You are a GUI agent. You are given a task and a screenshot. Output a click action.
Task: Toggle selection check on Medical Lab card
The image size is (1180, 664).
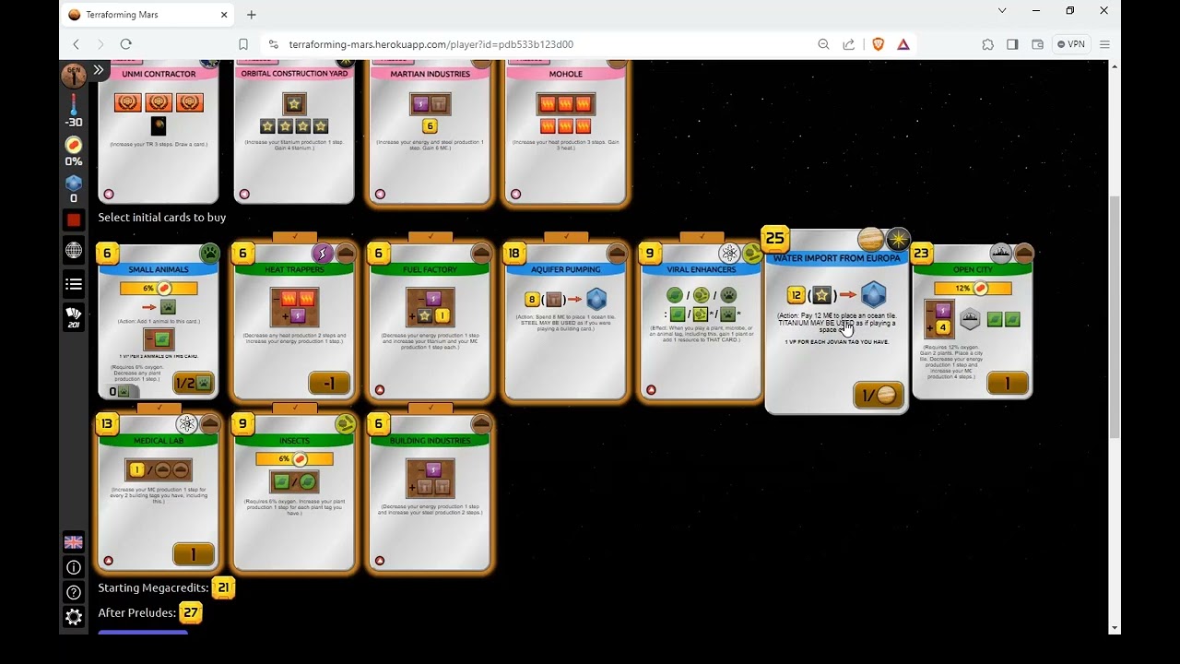tap(159, 408)
